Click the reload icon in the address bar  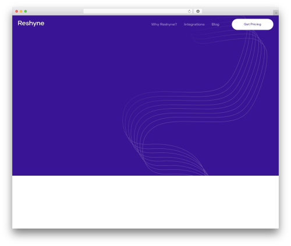189,11
